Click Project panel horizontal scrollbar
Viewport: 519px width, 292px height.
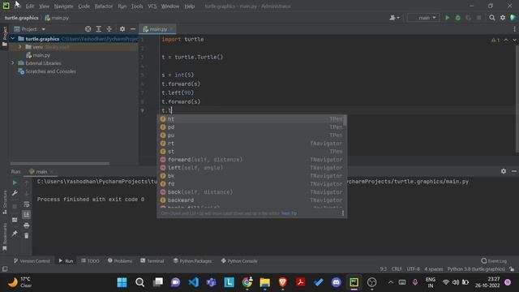point(59,164)
